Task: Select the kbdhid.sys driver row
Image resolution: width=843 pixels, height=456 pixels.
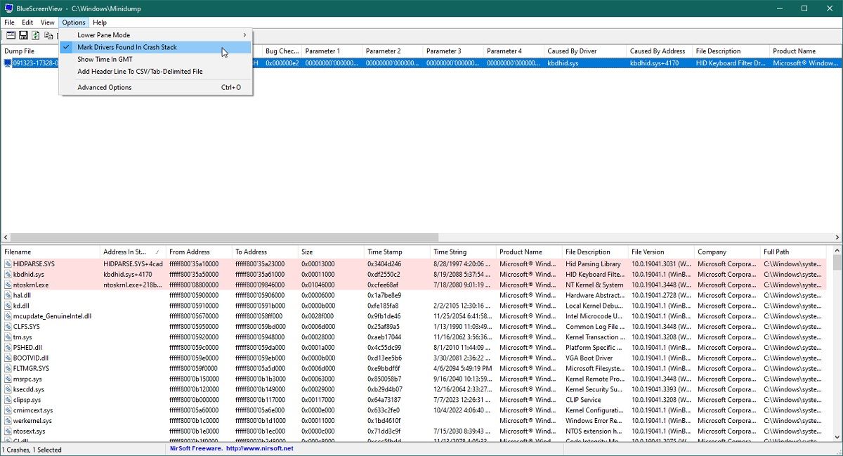Action: click(42, 274)
